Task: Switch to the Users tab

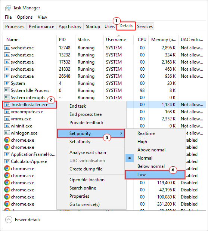Action: point(110,27)
